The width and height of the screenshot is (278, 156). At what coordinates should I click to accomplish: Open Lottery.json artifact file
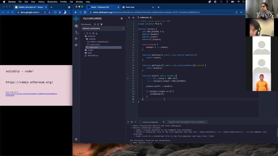[x=93, y=45]
